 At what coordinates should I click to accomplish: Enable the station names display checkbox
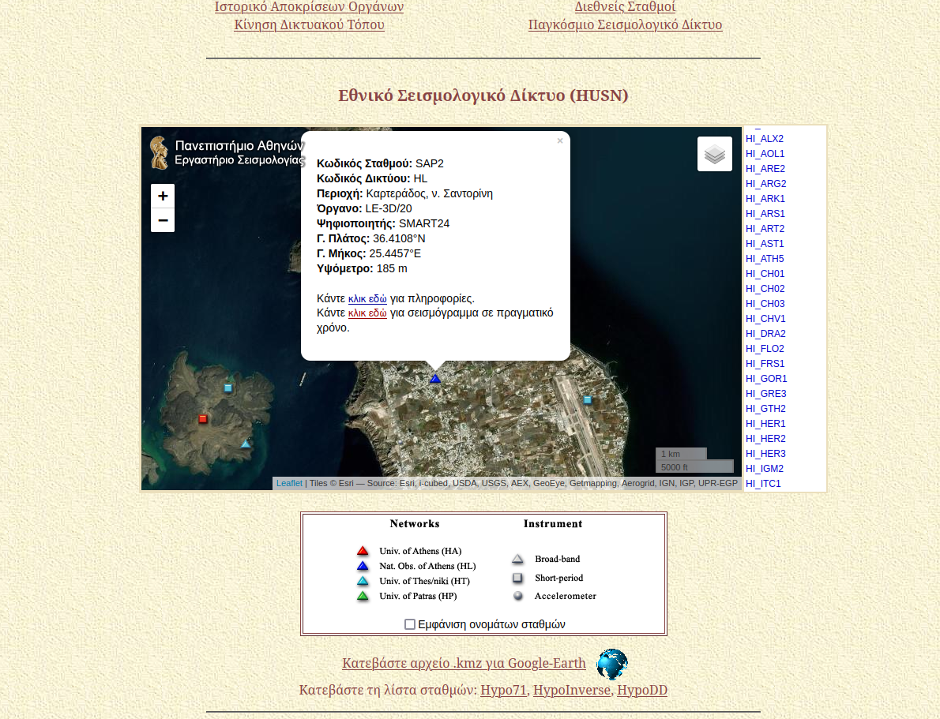tap(410, 624)
